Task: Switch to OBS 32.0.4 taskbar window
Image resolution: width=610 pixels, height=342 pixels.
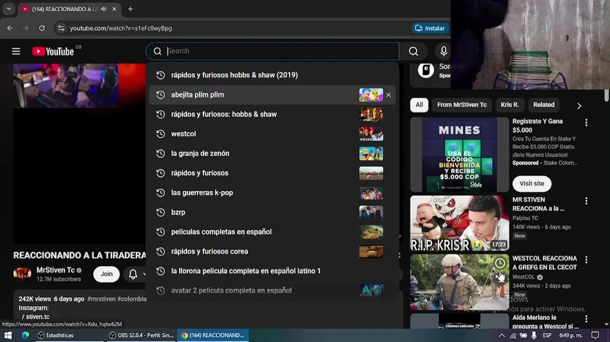Action: 141,335
